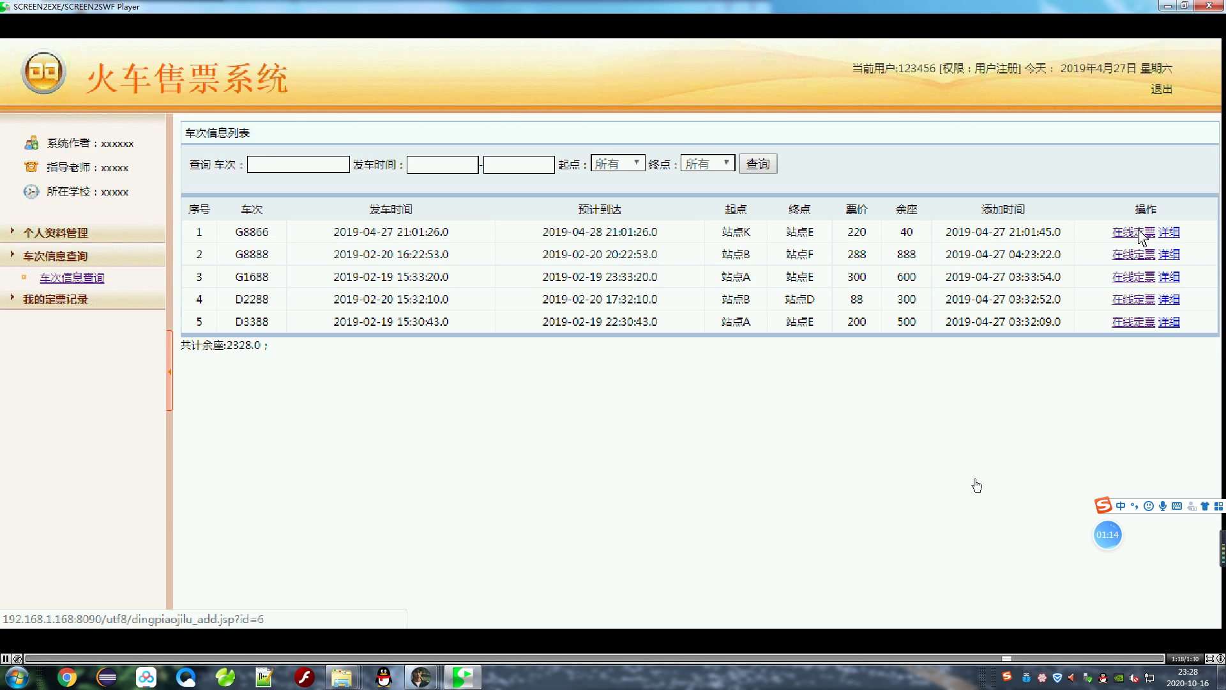Screen dimensions: 1226x690
Task: Click 在线定票 for train G1688
Action: pyautogui.click(x=1133, y=277)
